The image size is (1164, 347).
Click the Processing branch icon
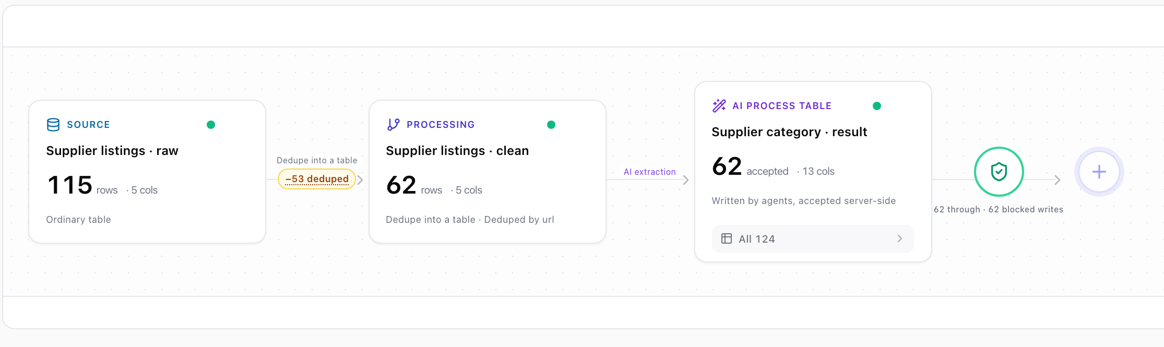tap(393, 125)
